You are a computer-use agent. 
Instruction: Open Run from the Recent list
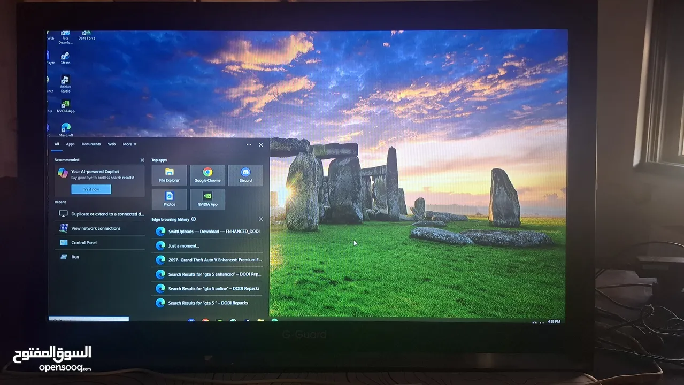99,257
